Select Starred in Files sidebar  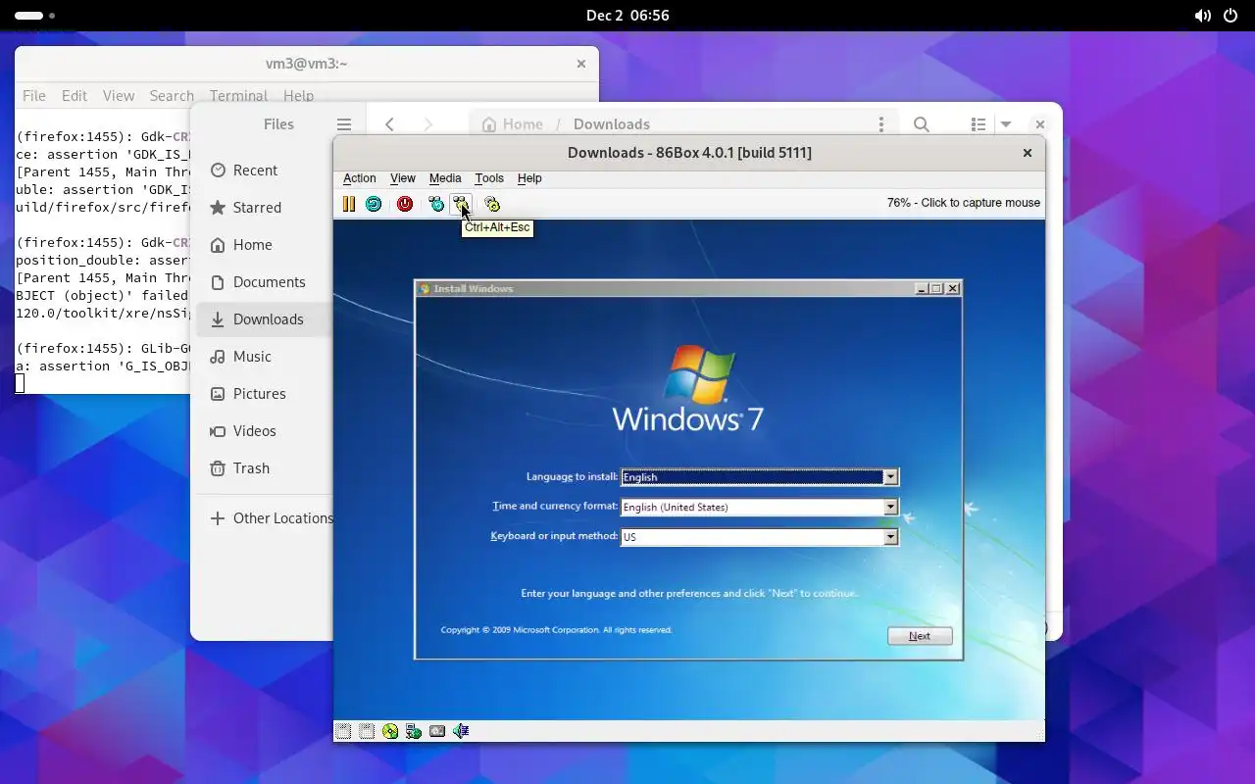265,208
